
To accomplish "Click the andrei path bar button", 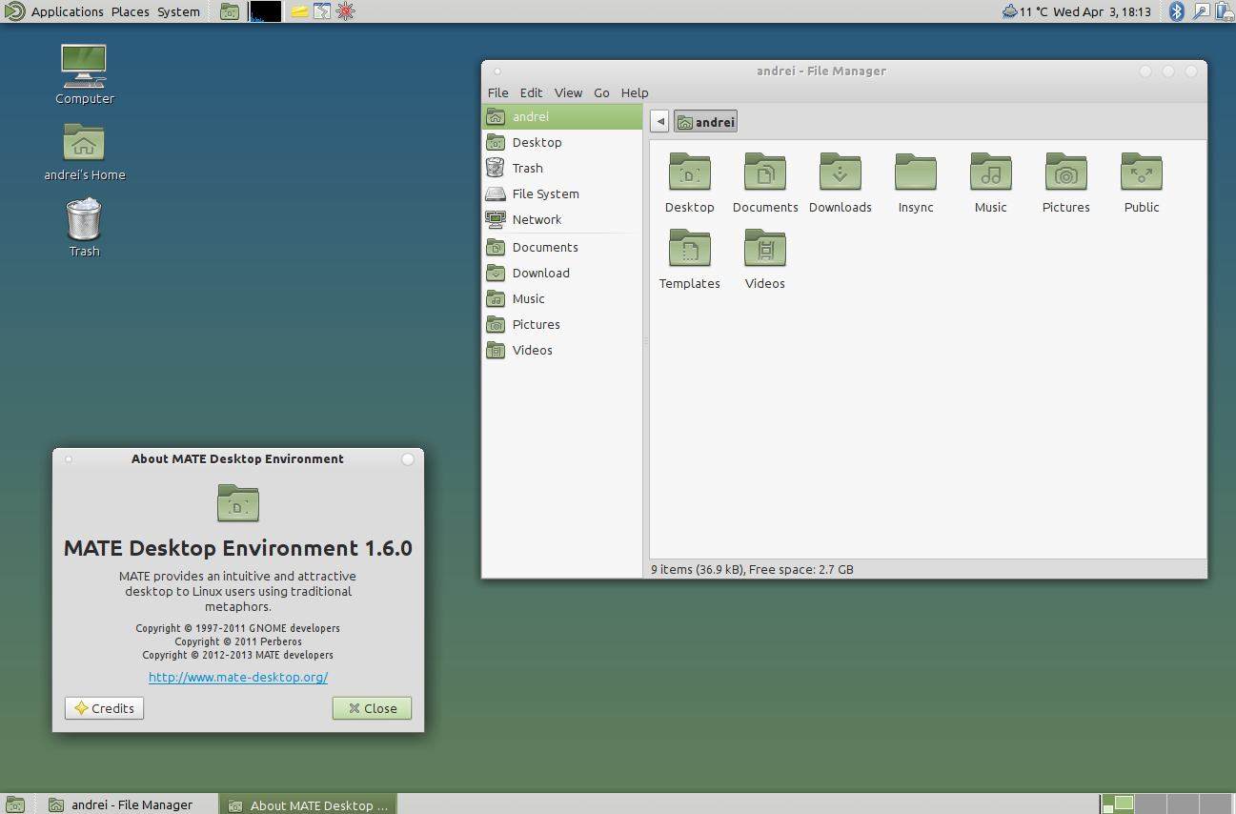I will [x=705, y=121].
